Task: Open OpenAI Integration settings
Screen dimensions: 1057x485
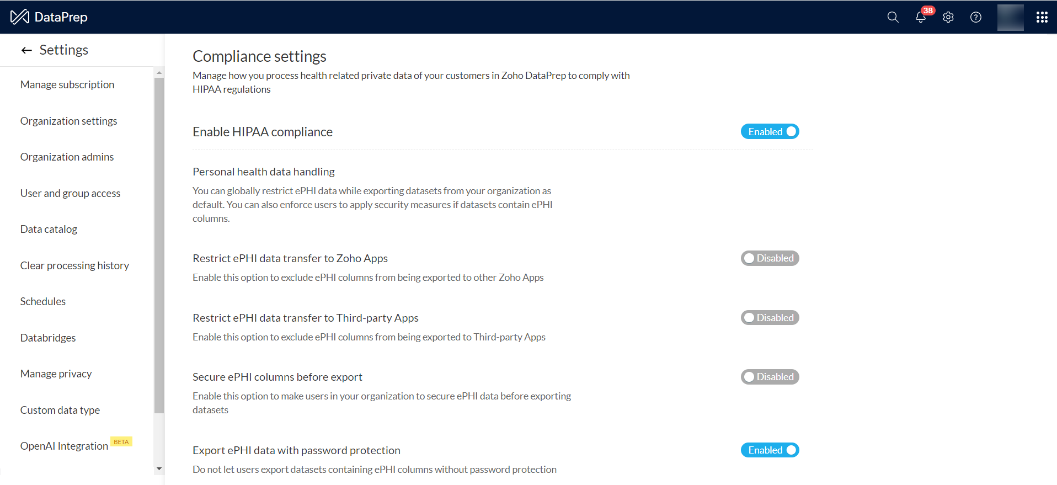Action: [64, 446]
